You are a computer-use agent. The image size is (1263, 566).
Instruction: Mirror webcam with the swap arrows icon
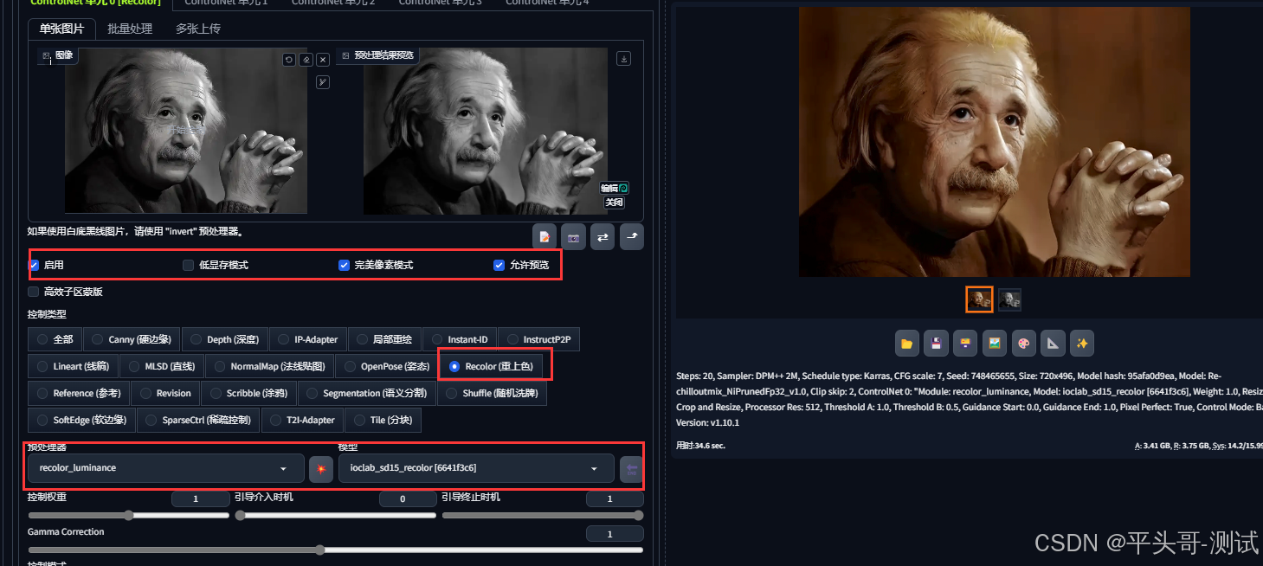(x=603, y=237)
